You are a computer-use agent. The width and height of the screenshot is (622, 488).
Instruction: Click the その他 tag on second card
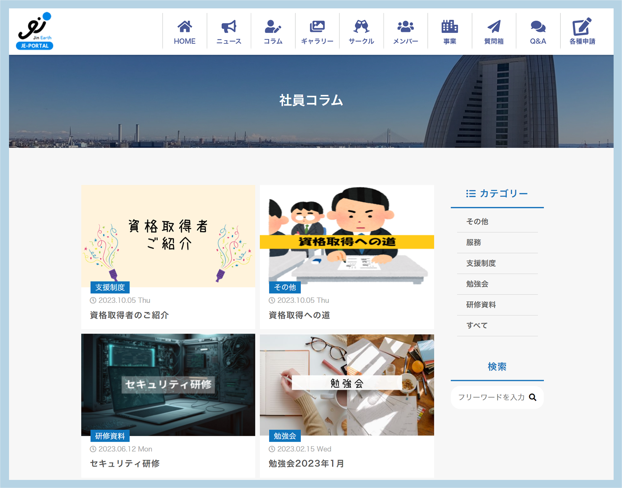click(285, 287)
